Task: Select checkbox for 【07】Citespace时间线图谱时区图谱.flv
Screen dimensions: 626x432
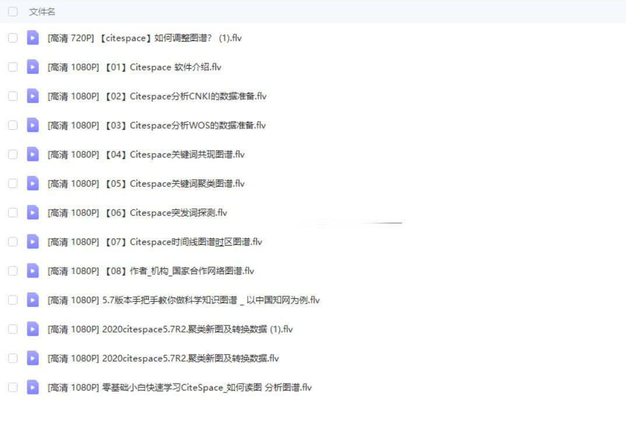Action: tap(13, 242)
